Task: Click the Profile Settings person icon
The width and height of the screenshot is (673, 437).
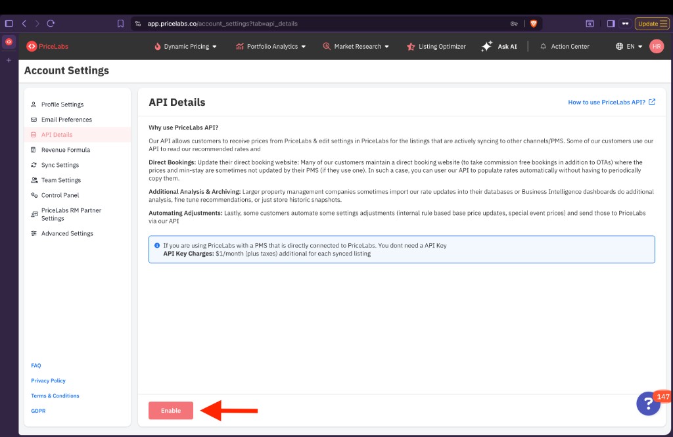Action: point(34,104)
